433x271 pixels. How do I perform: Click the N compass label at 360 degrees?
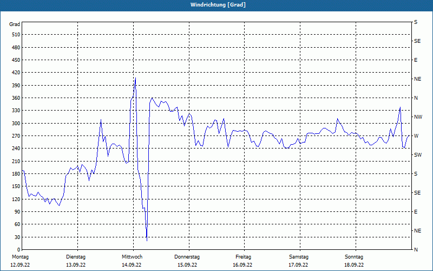click(416, 98)
